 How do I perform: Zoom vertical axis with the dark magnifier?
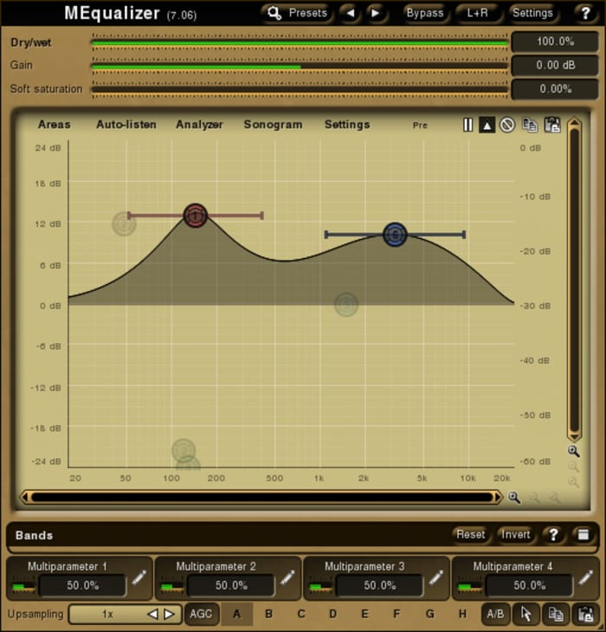[x=573, y=451]
